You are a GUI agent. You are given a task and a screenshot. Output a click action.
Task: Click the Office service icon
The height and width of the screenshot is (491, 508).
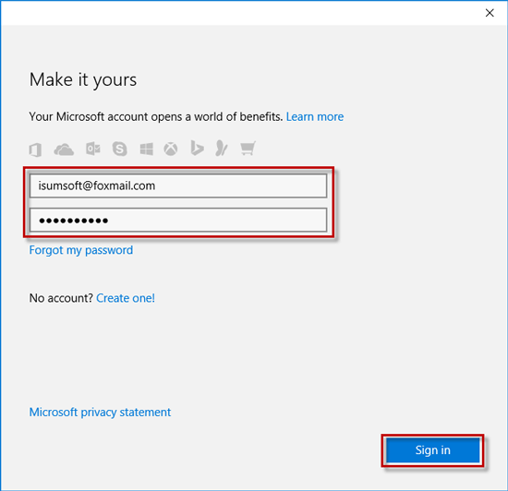35,150
